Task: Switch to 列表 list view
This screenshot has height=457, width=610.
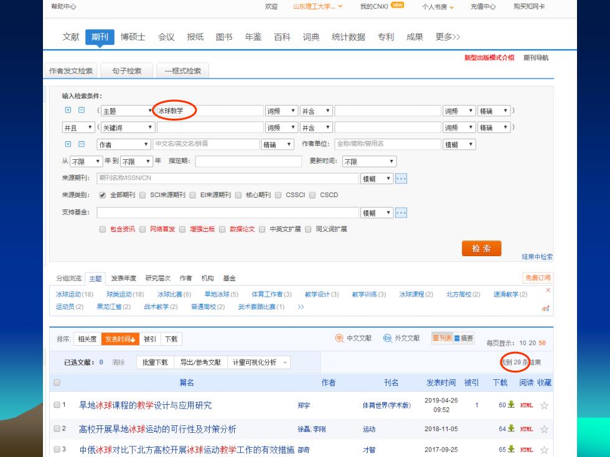Action: pyautogui.click(x=442, y=338)
